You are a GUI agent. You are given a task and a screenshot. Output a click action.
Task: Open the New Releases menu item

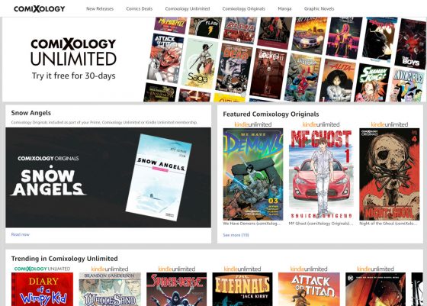pyautogui.click(x=100, y=8)
